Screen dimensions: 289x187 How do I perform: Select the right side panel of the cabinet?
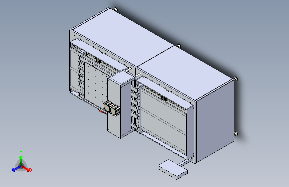pos(215,121)
